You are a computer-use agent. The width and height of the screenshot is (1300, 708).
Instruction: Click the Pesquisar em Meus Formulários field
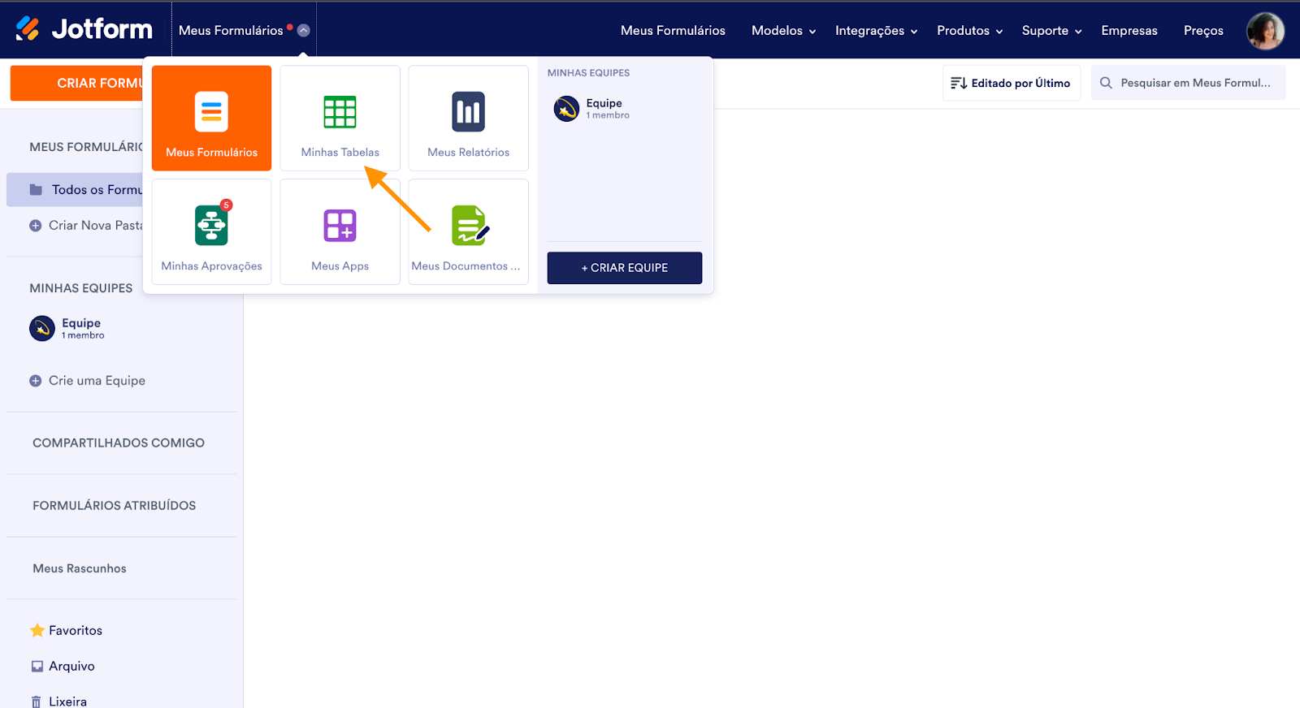[x=1188, y=83]
